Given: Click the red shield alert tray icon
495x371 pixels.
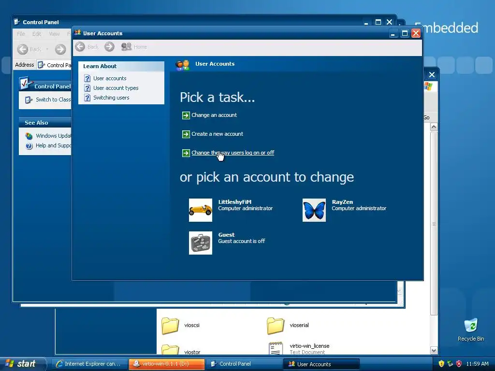Looking at the screenshot, I should coord(459,364).
